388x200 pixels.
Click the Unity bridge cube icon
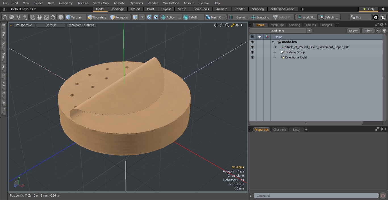(x=376, y=17)
